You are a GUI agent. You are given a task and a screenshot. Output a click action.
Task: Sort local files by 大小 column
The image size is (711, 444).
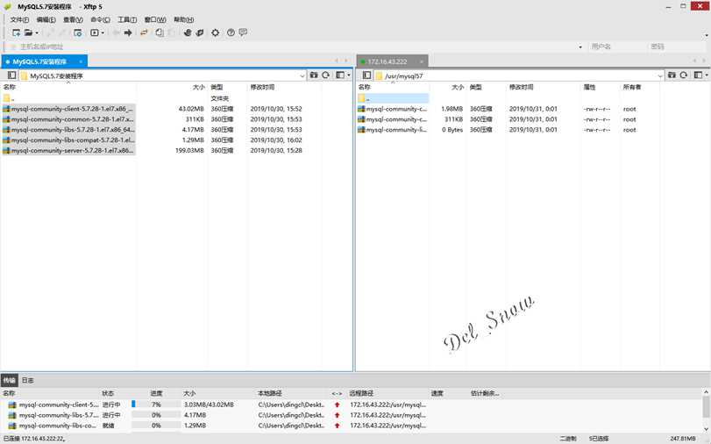199,87
